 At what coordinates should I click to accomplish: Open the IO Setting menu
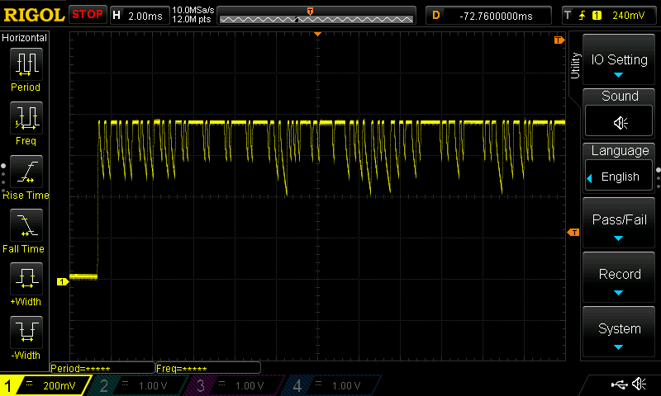[618, 59]
